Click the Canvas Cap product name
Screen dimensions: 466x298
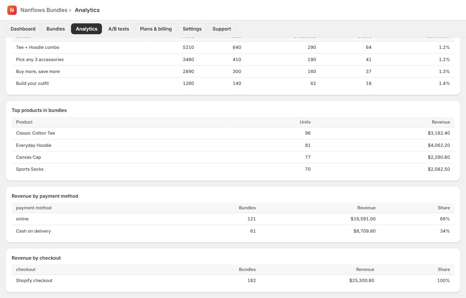tap(29, 157)
